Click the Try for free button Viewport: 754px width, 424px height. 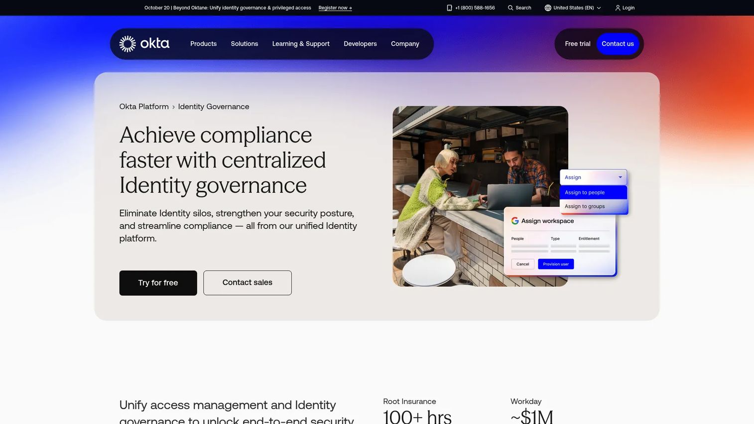[158, 283]
